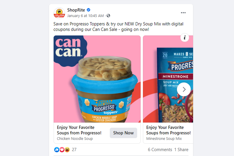Open the January 6 at 10:45 AM timestamp
234x156 pixels.
tap(85, 16)
